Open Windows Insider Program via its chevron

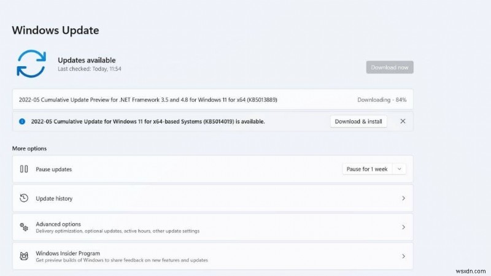tap(403, 256)
